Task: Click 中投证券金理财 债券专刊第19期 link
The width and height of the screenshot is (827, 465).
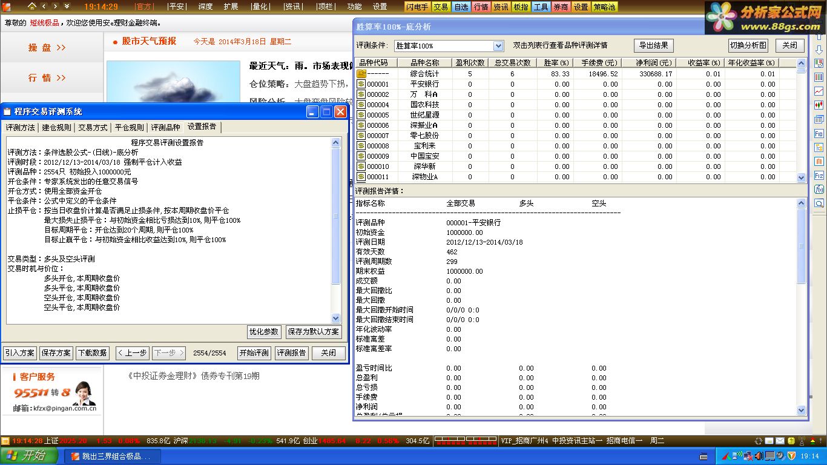Action: click(194, 376)
